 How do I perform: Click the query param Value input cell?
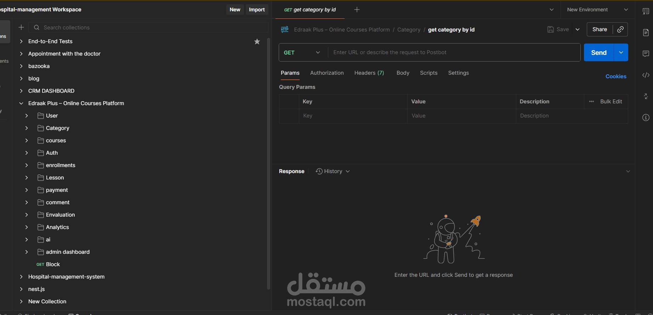point(461,116)
